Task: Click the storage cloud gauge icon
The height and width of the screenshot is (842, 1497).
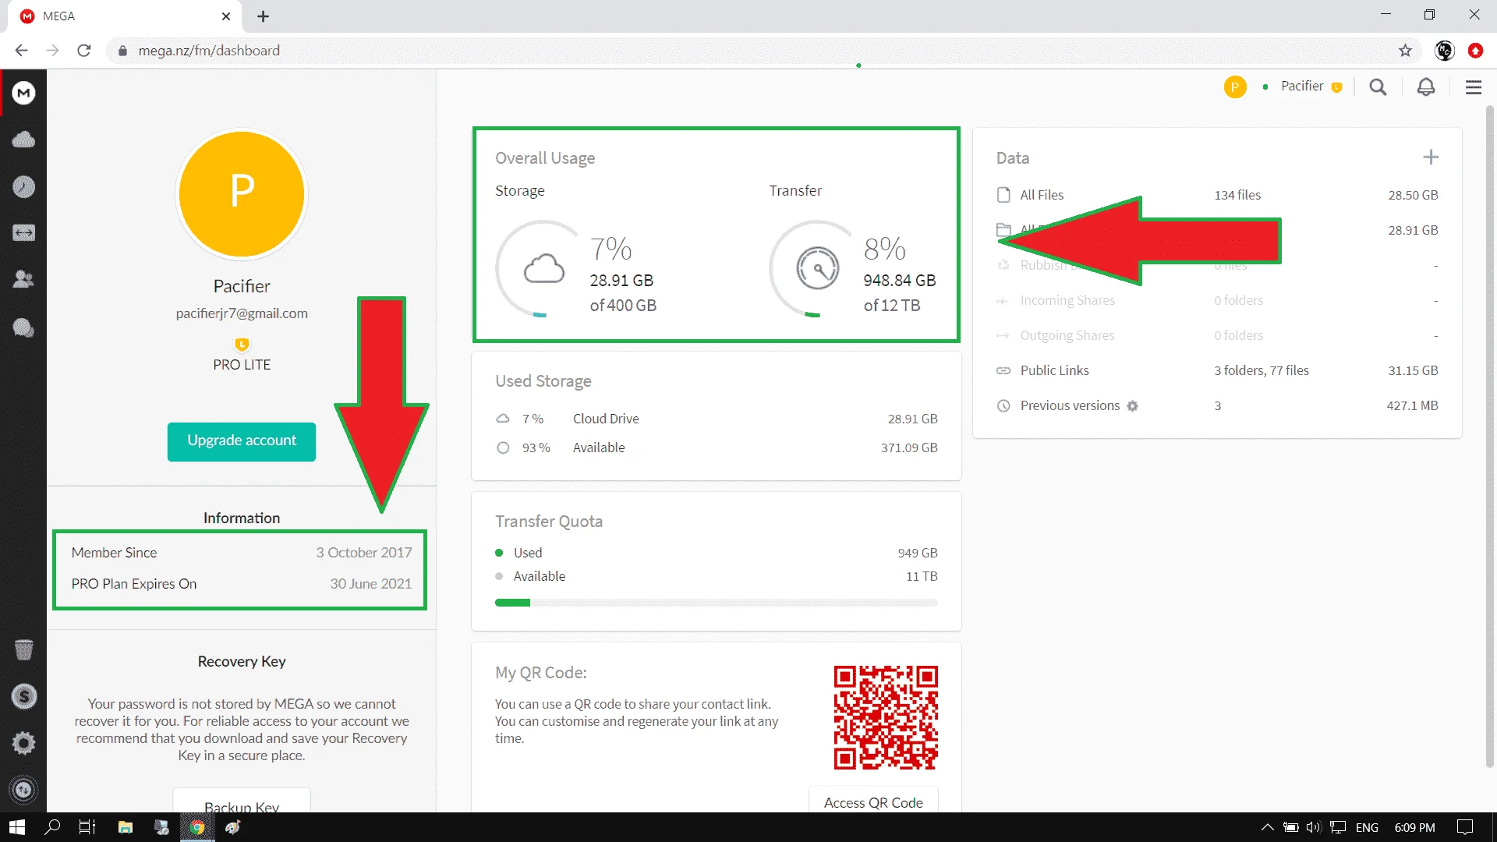Action: [543, 269]
